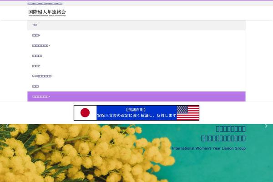Image resolution: width=273 pixels, height=182 pixels.
Task: Open the TOP menu item
Action: (x=136, y=25)
